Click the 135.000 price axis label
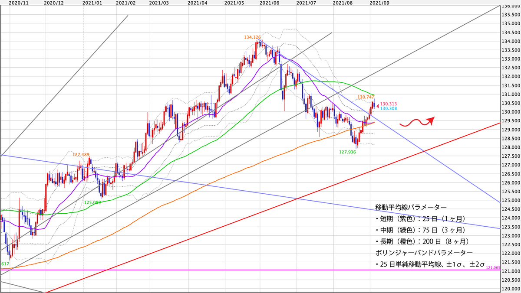 click(x=511, y=23)
